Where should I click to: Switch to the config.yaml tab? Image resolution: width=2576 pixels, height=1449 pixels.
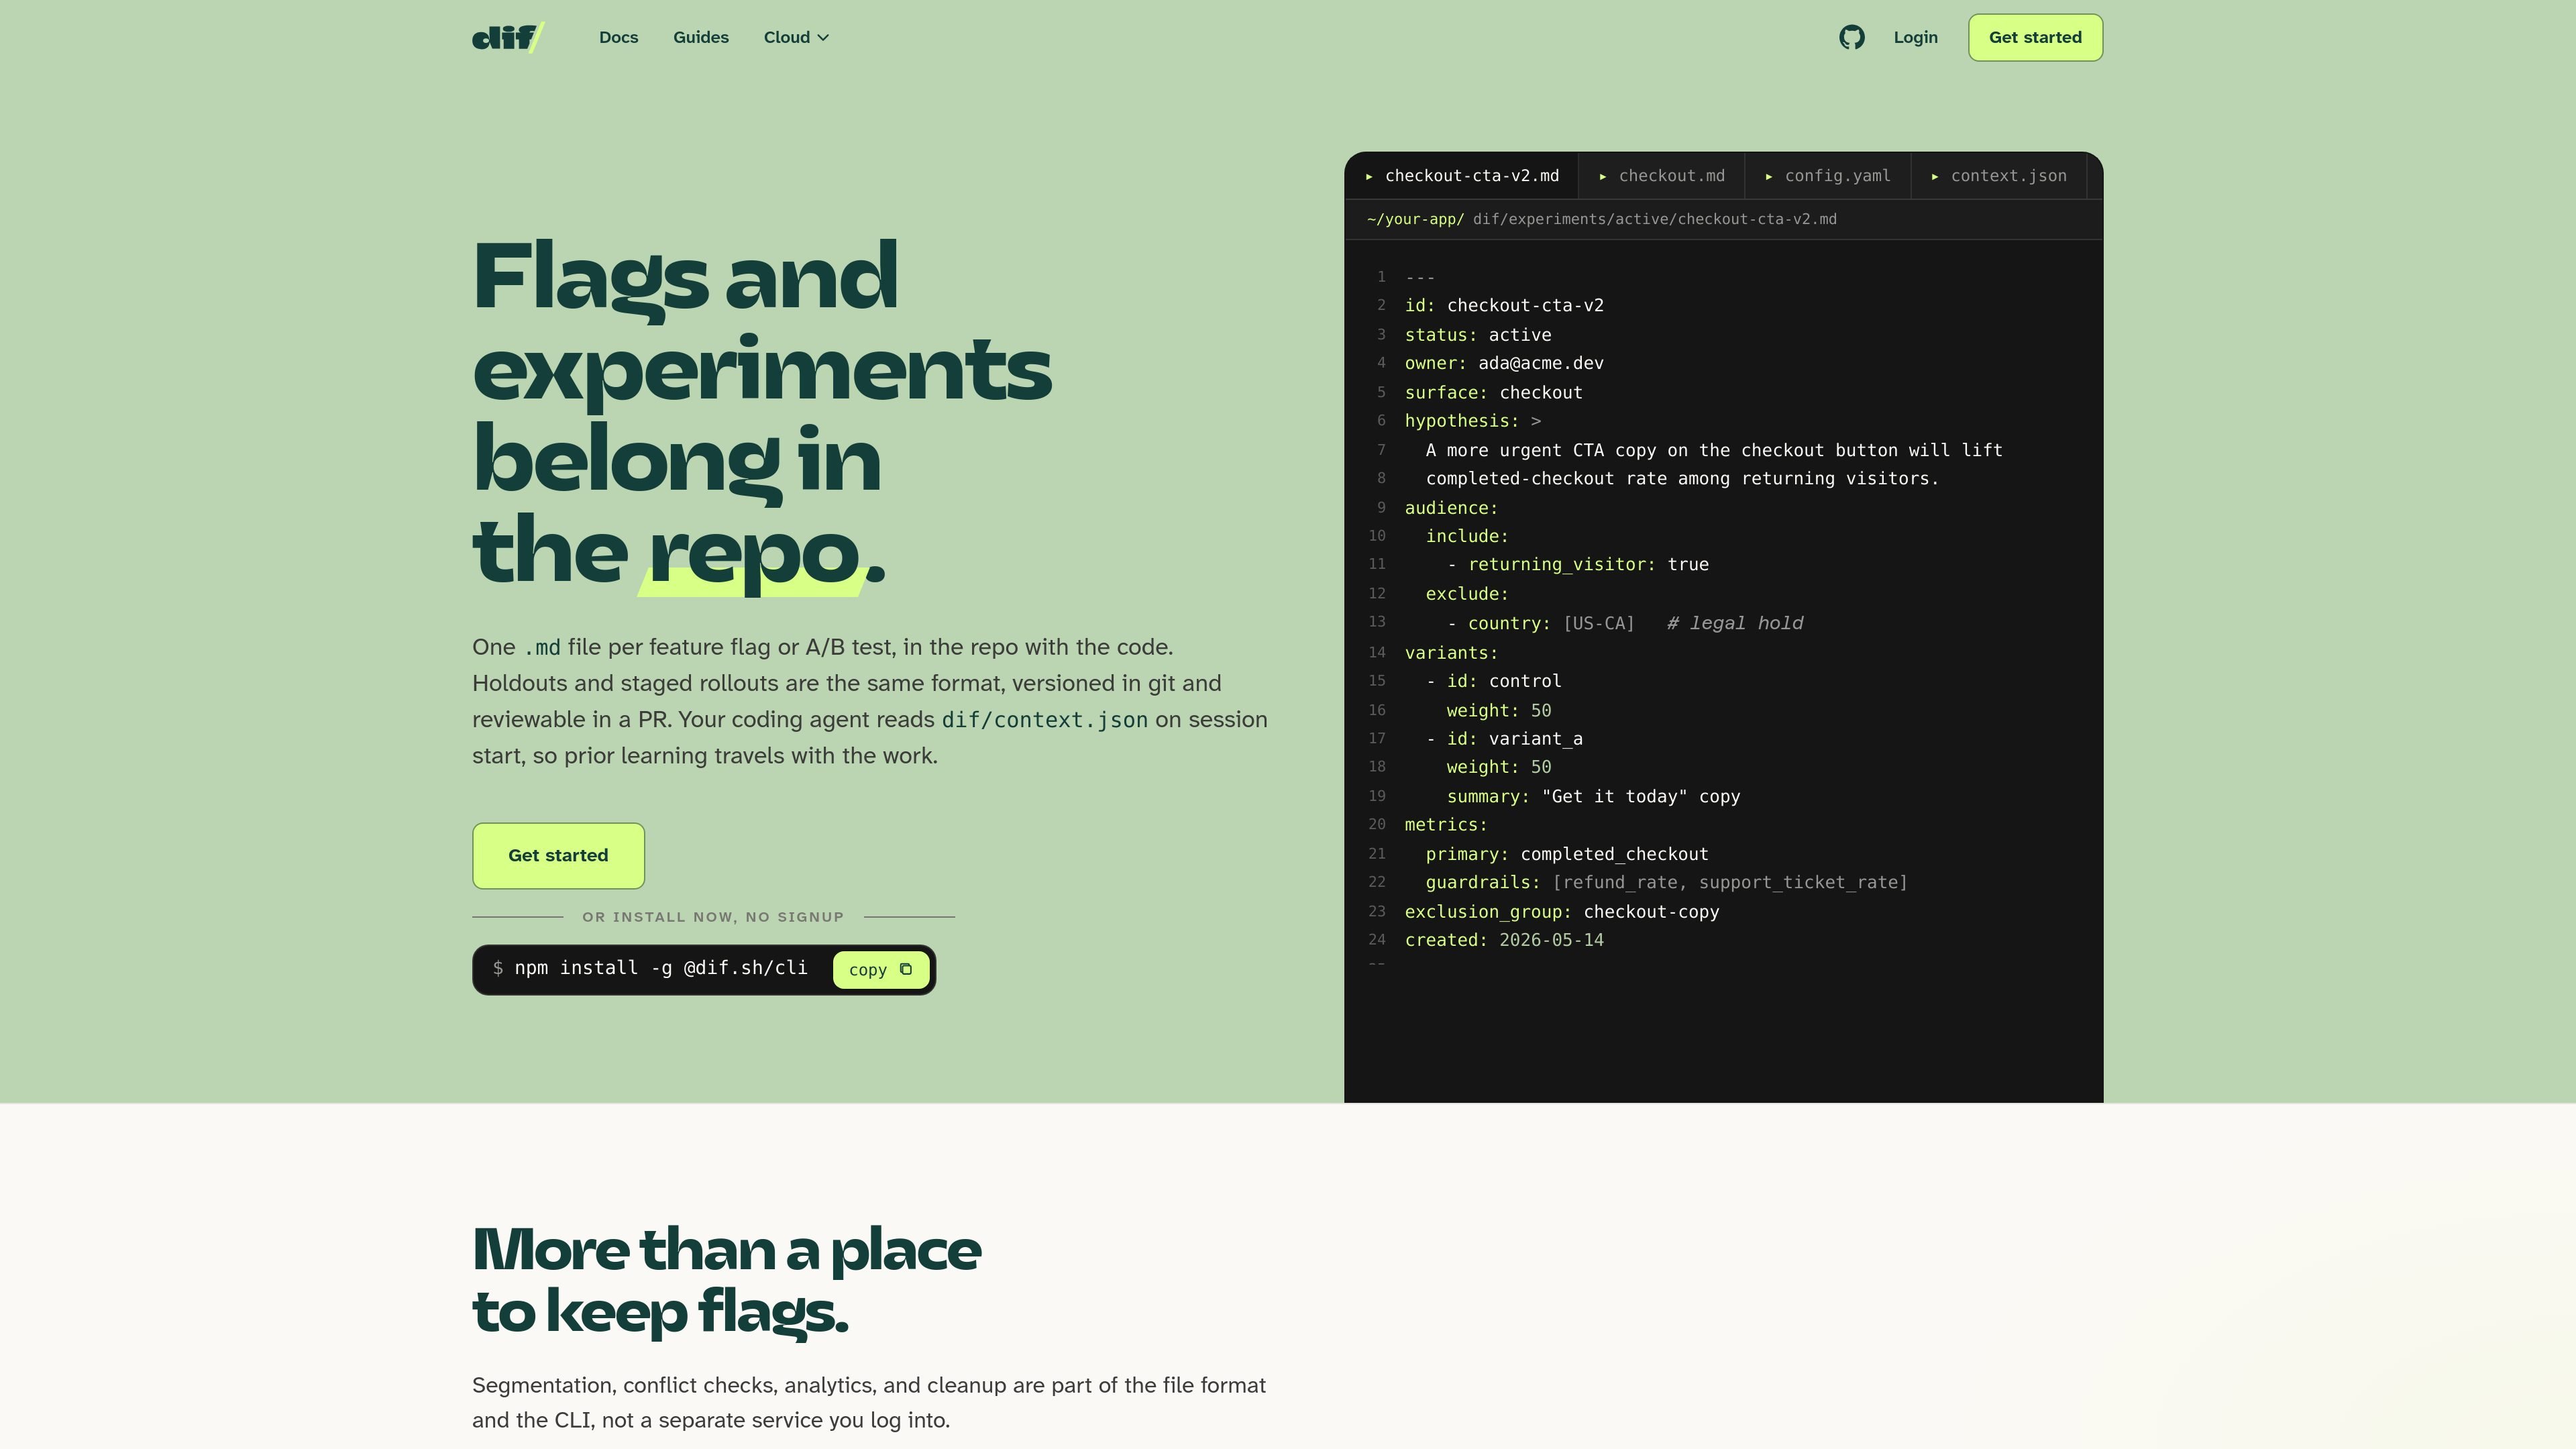click(1827, 176)
